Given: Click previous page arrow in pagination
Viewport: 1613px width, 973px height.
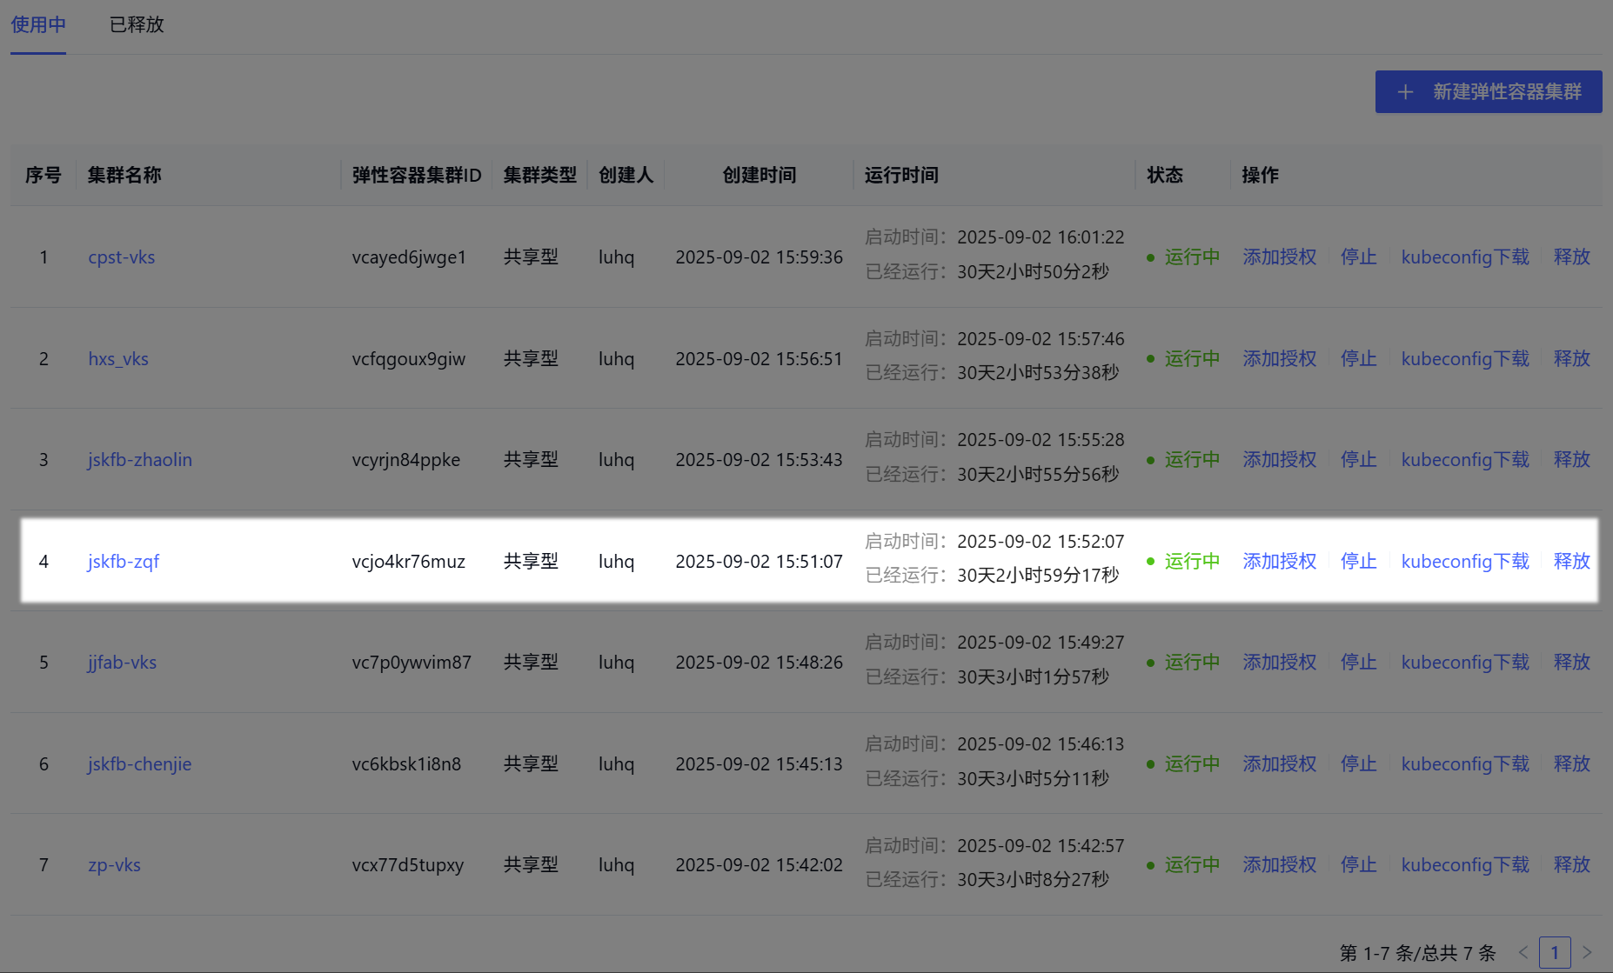Looking at the screenshot, I should click(x=1523, y=952).
